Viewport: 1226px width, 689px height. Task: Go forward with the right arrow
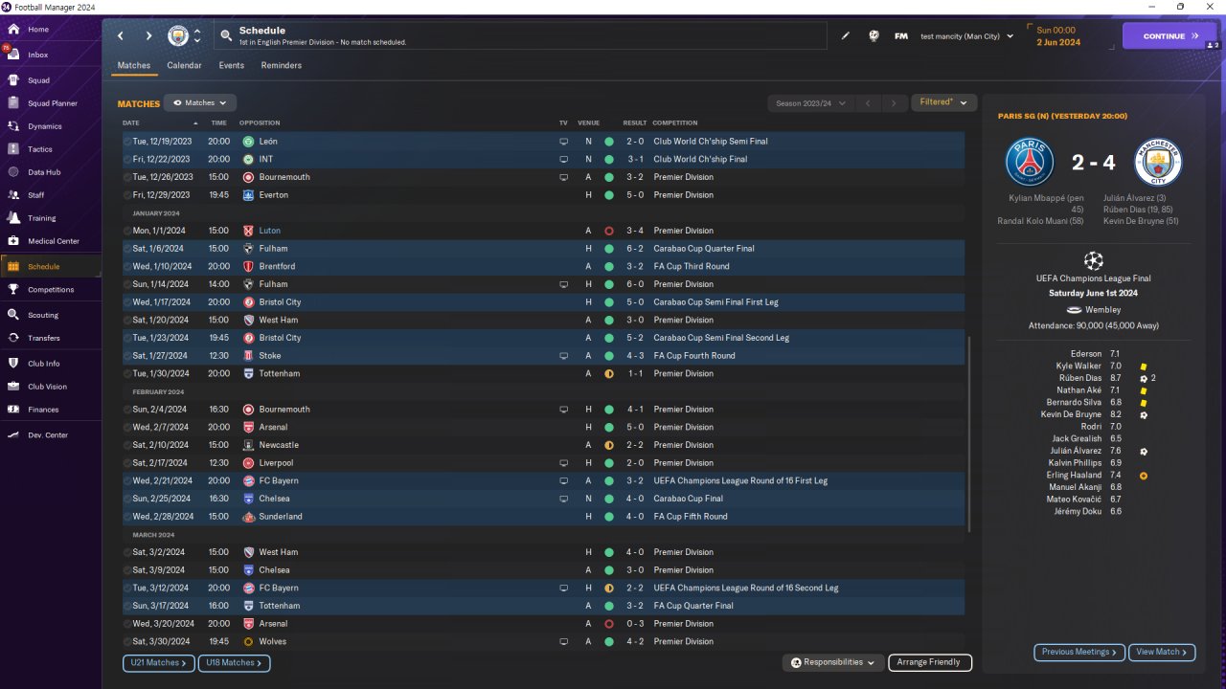148,36
